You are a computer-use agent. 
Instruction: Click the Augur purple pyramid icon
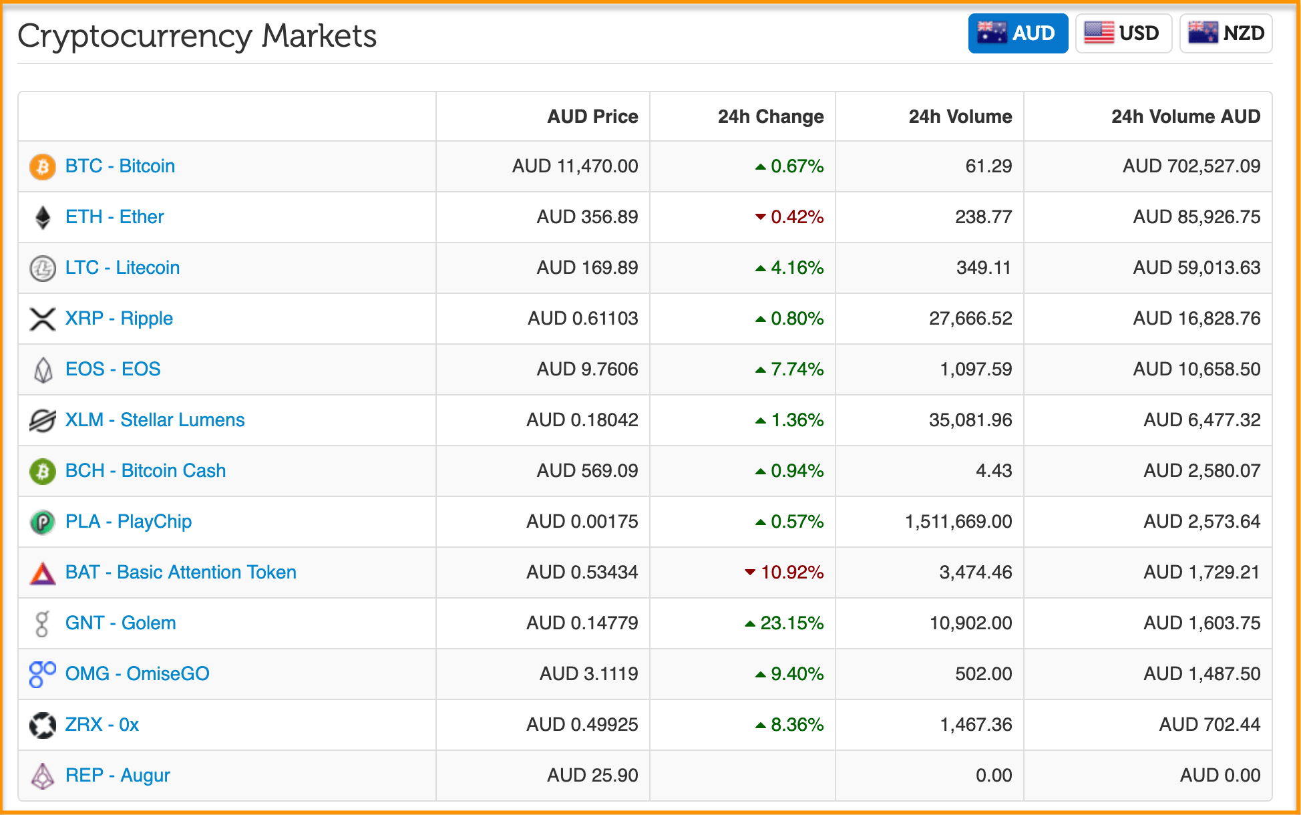(43, 776)
